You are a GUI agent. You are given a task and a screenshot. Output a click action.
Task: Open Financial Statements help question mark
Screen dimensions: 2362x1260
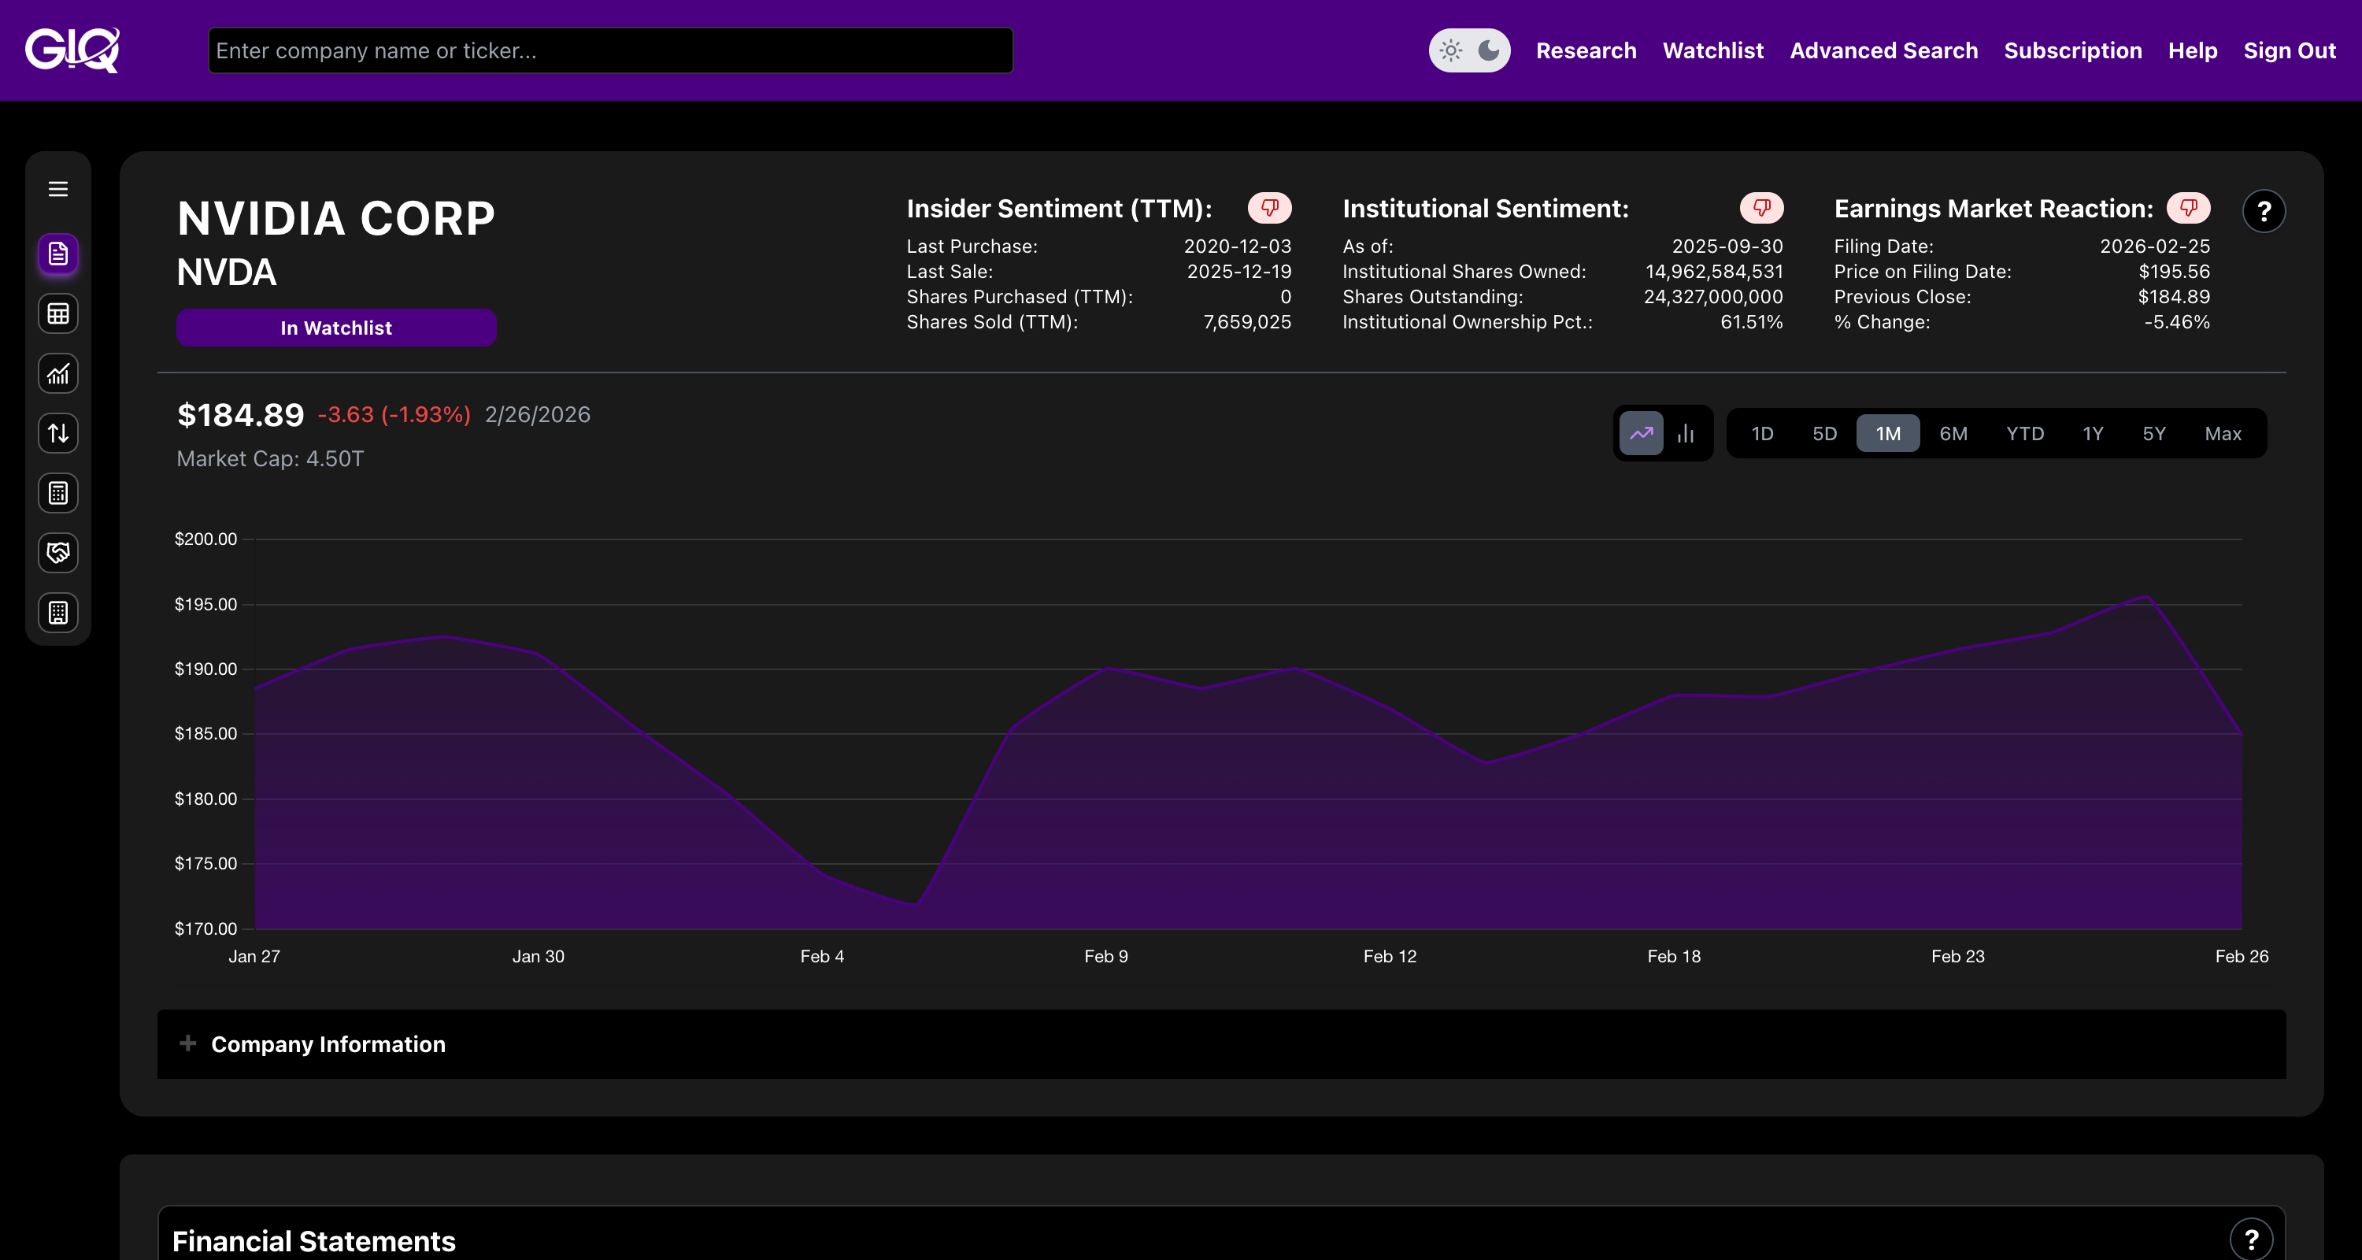point(2251,1240)
